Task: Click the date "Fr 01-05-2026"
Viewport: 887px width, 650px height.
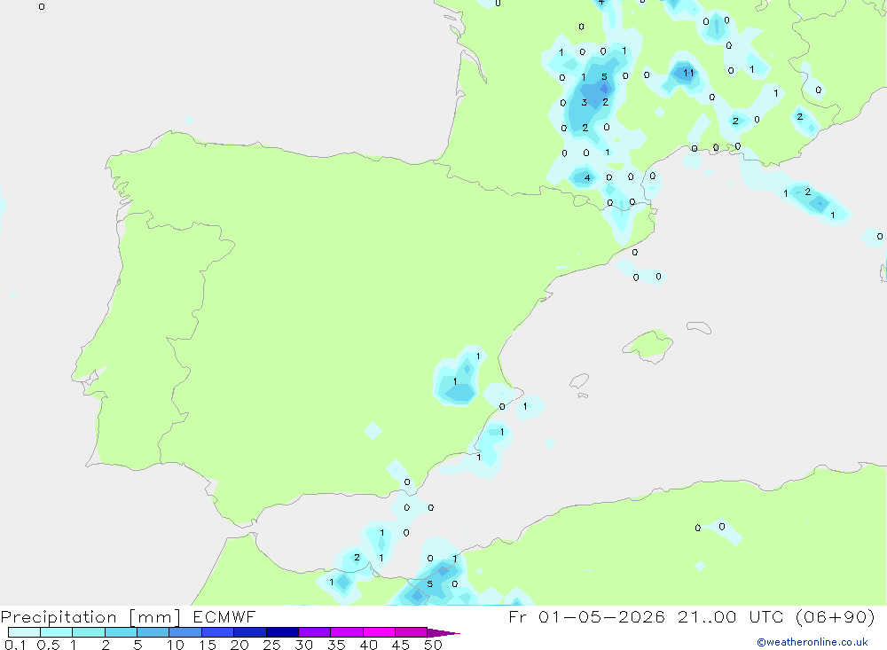Action: point(586,616)
